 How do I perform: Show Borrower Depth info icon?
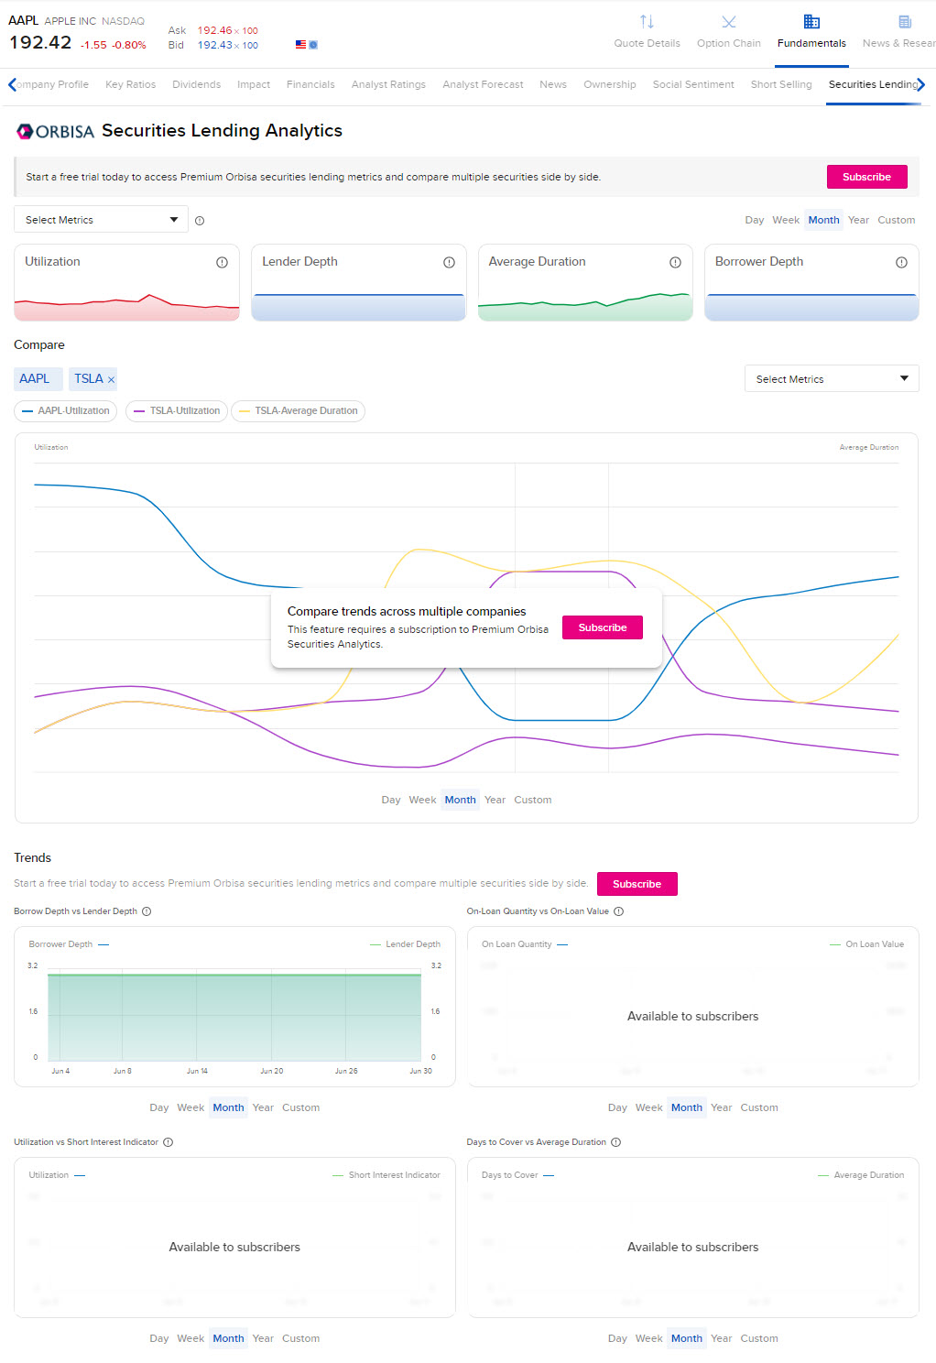(901, 262)
